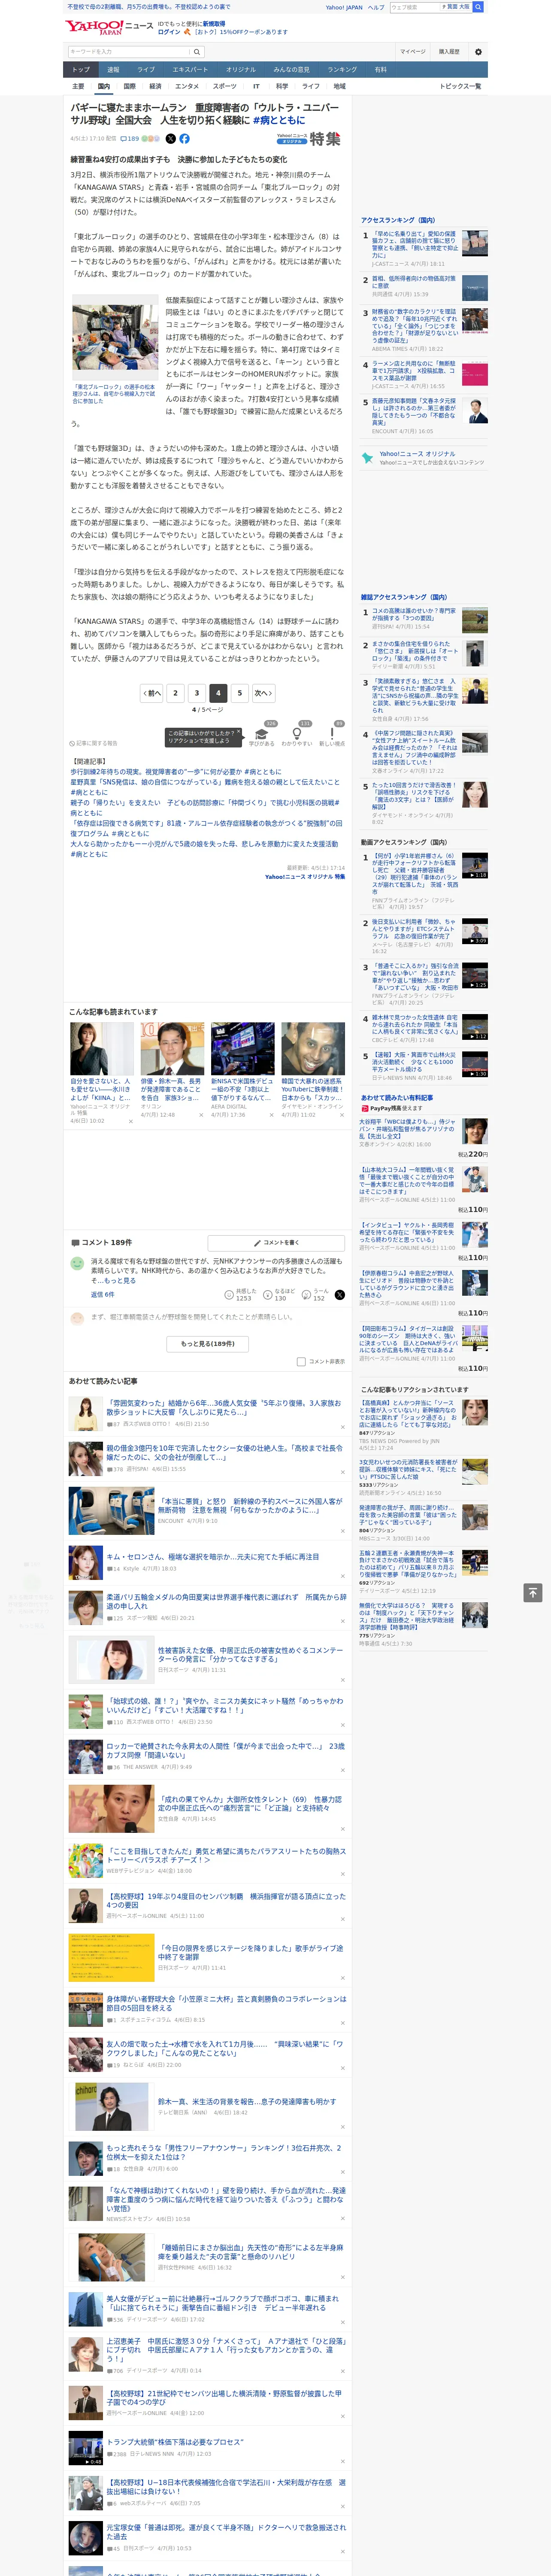Expand the 返信 6件 replies
This screenshot has width=551, height=2576.
pyautogui.click(x=102, y=1294)
